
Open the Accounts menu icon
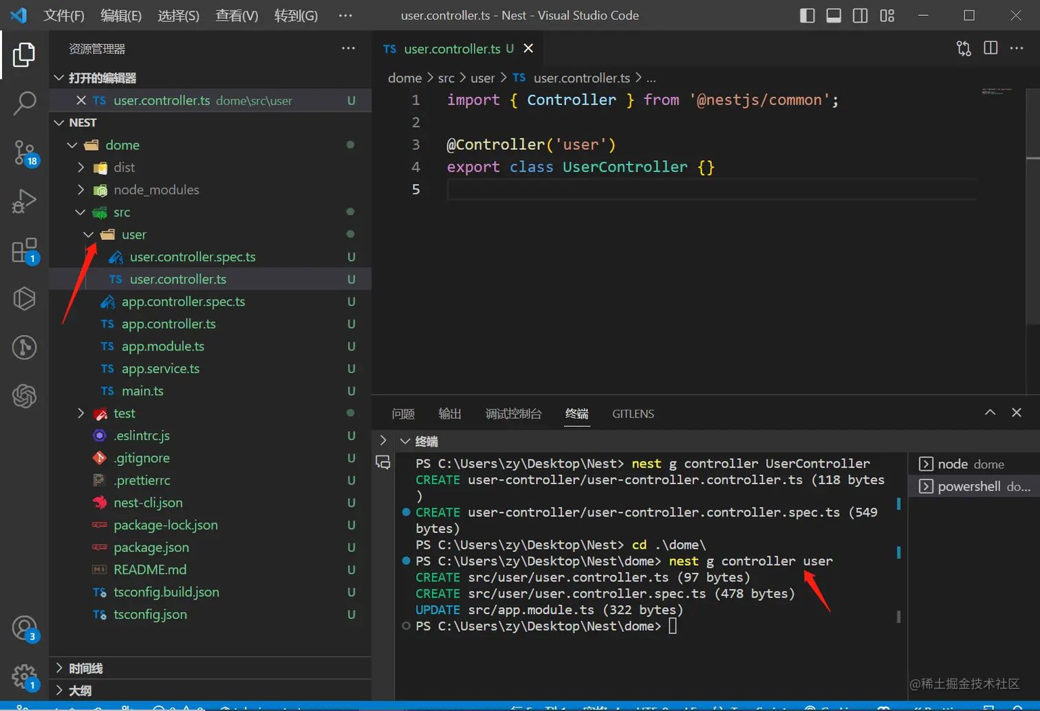pyautogui.click(x=25, y=628)
